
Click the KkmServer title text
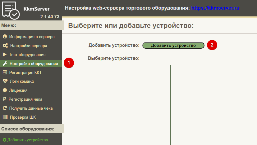pos(36,9)
